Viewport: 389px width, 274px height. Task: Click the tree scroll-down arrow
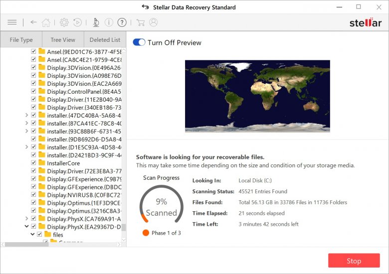124,240
